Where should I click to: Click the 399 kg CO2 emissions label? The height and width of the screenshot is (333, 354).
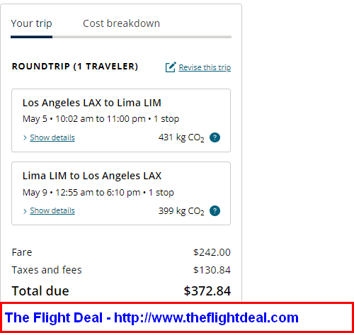pos(181,211)
